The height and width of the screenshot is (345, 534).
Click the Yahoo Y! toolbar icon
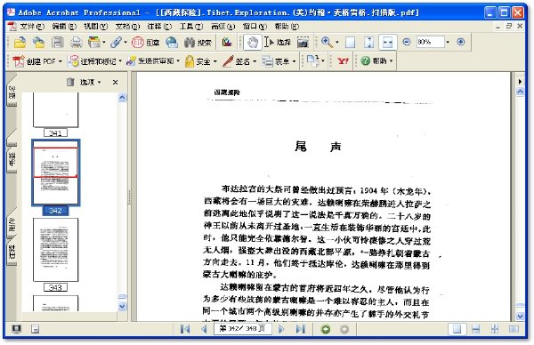343,61
